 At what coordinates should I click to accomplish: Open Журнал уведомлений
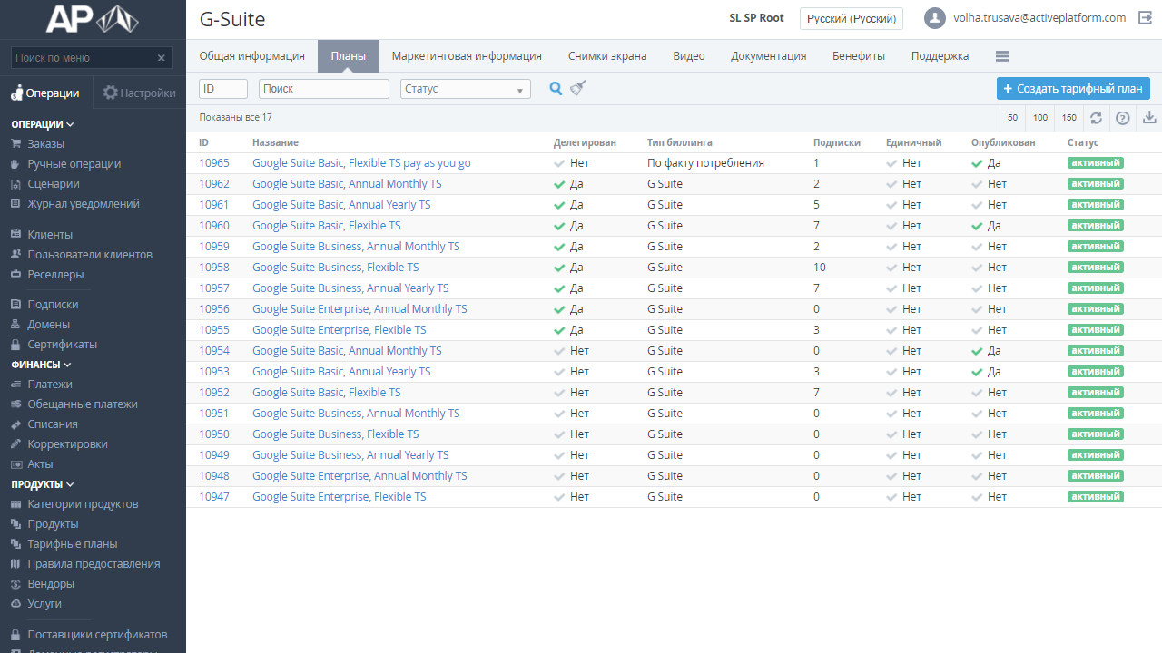click(84, 204)
